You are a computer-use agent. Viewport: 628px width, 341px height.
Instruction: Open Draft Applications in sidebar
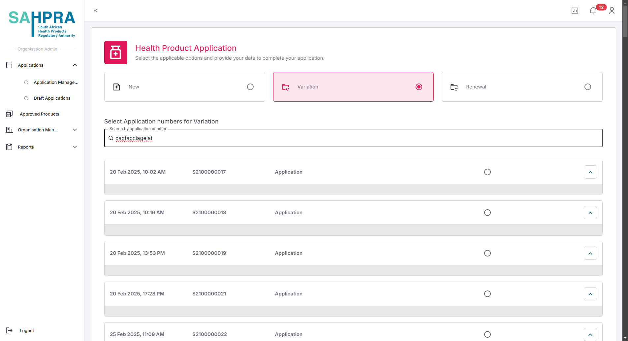pyautogui.click(x=52, y=98)
